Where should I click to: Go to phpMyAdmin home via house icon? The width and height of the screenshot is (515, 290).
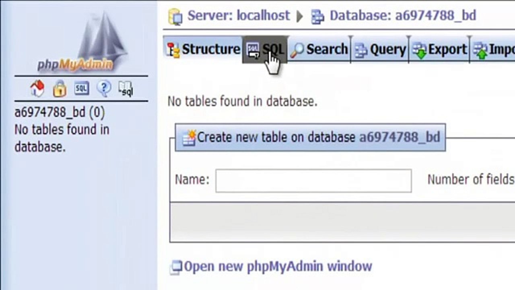(37, 88)
